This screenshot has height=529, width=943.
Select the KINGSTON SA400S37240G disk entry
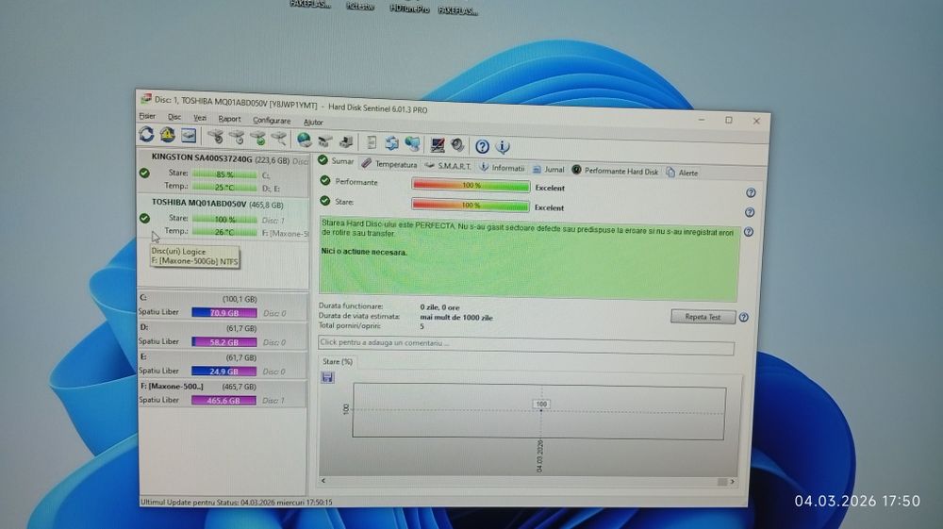tap(223, 173)
